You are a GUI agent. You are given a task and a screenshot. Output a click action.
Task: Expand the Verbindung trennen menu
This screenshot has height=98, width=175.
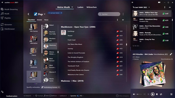click(x=51, y=87)
